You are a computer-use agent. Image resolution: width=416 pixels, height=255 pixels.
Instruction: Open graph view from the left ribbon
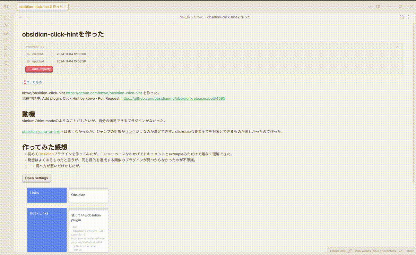tap(6, 25)
